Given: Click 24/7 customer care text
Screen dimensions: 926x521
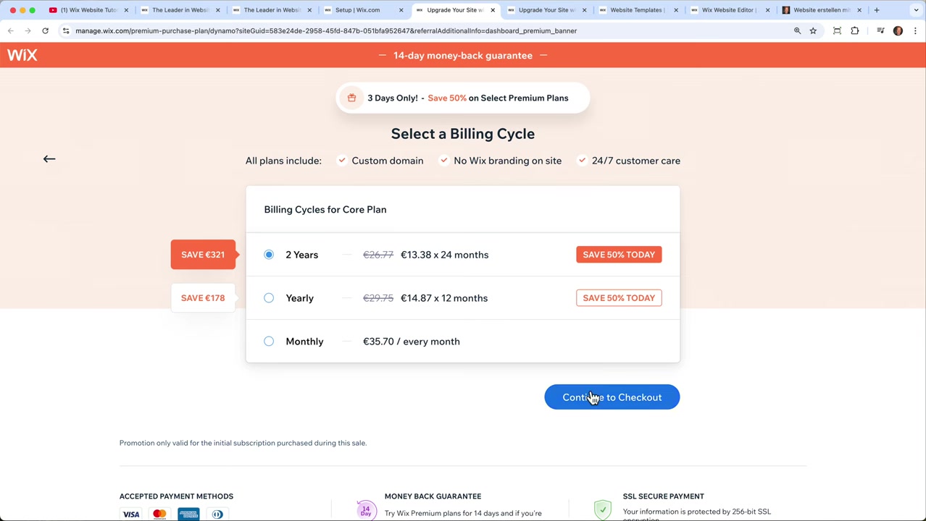Looking at the screenshot, I should (x=636, y=161).
